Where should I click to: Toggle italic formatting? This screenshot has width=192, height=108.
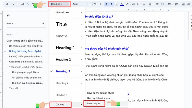(111, 4)
